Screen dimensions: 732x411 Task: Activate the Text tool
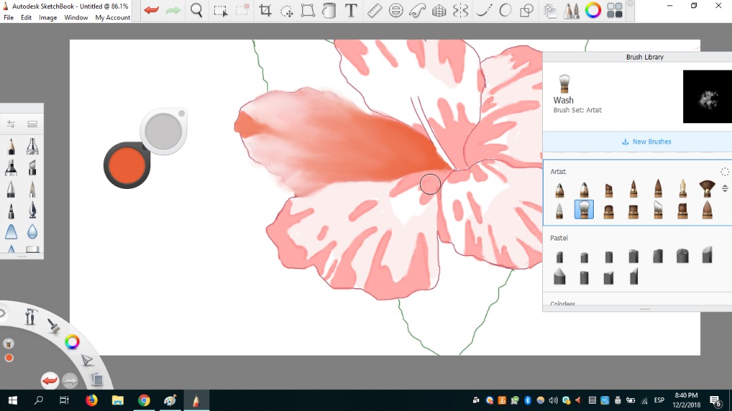tap(351, 11)
